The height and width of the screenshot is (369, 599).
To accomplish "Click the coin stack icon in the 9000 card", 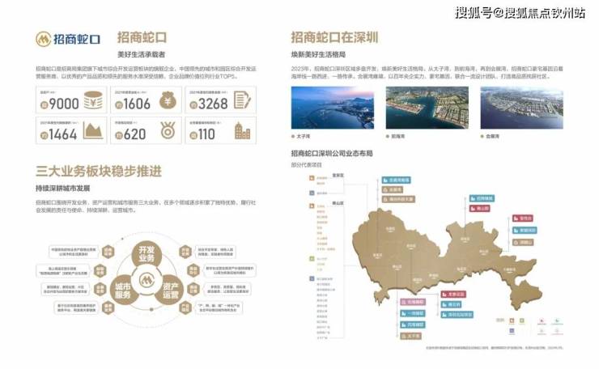I will [93, 100].
